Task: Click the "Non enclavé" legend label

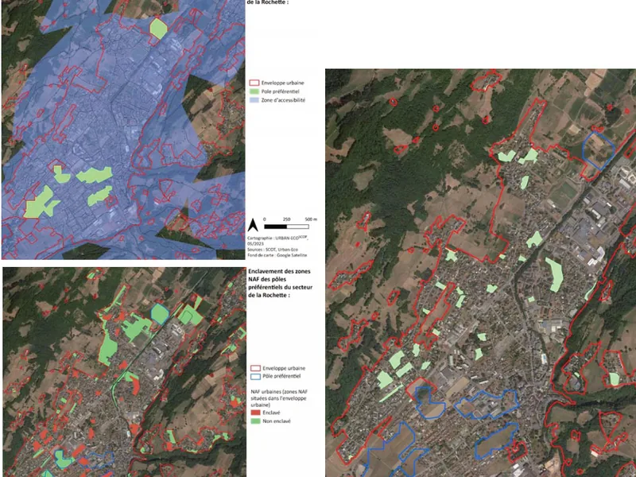Action: pyautogui.click(x=277, y=421)
